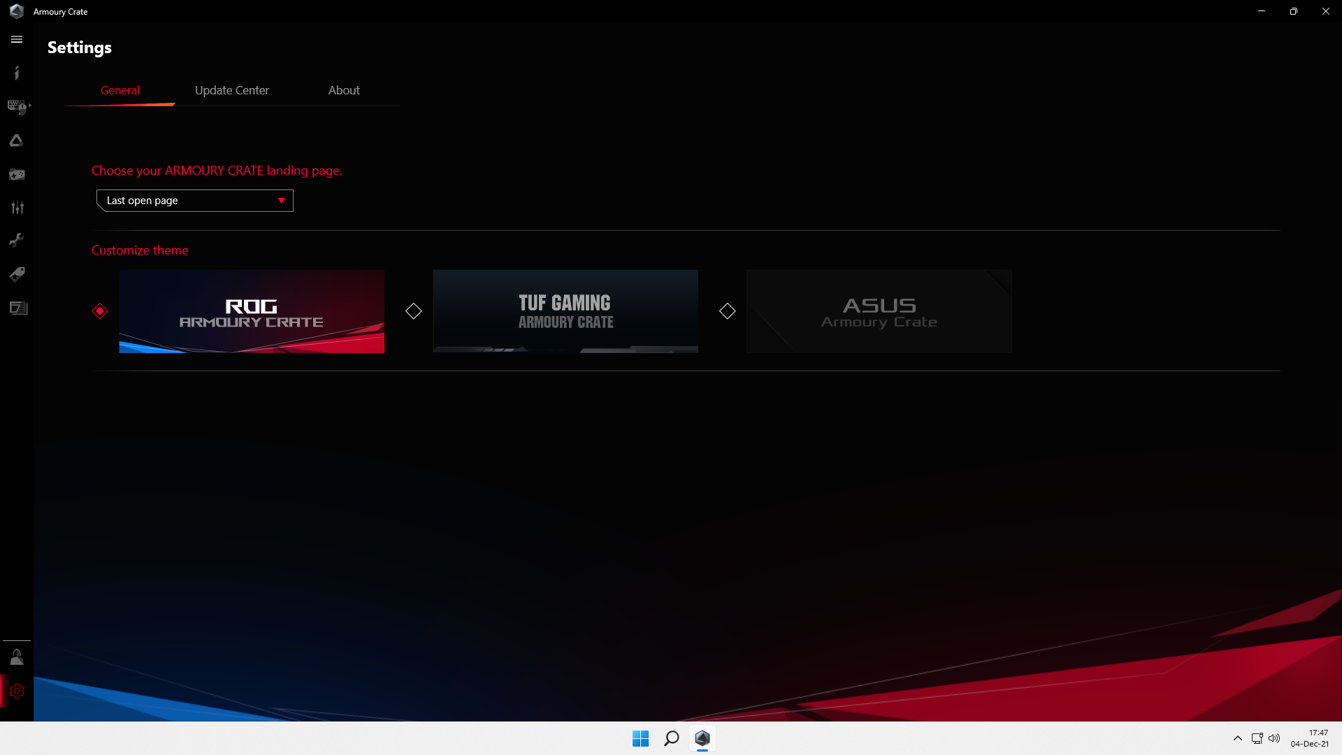The height and width of the screenshot is (755, 1342).
Task: Open the Tools wrench icon
Action: point(17,240)
